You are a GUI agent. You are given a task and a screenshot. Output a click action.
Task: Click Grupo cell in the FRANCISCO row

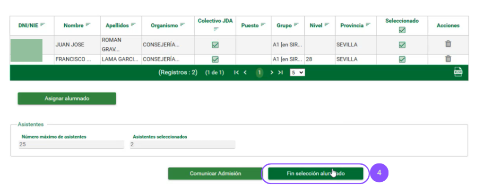coord(288,59)
